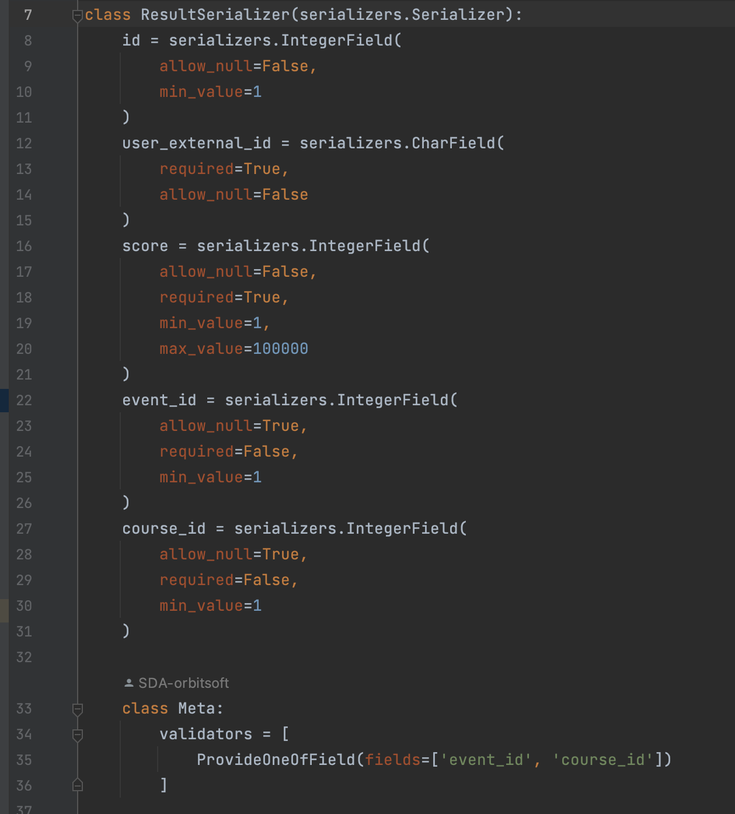Click 'allow_null=True,' on line 23

(x=234, y=426)
